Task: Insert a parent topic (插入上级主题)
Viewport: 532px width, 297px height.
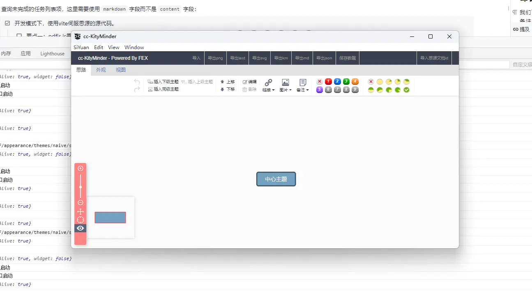Action: 197,82
